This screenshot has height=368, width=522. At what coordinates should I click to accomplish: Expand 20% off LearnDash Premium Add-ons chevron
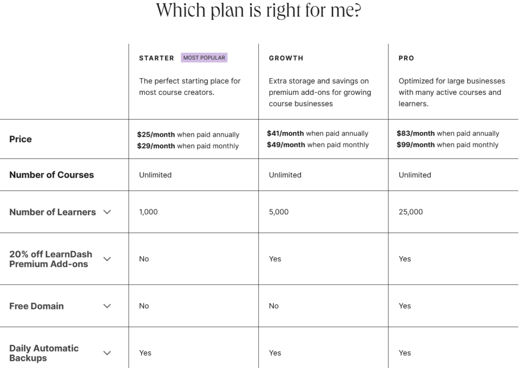pyautogui.click(x=107, y=259)
